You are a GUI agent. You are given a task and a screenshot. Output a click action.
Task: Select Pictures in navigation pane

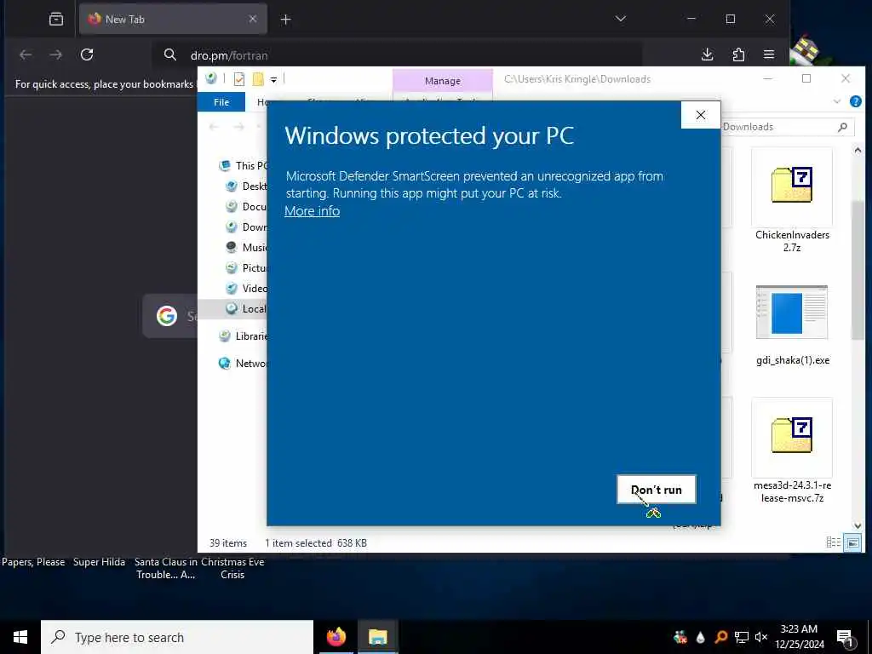(x=246, y=268)
